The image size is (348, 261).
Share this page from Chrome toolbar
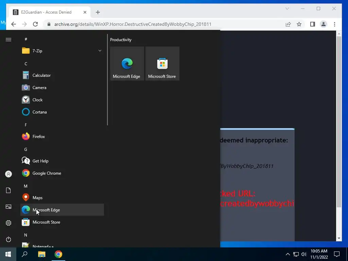tap(288, 24)
